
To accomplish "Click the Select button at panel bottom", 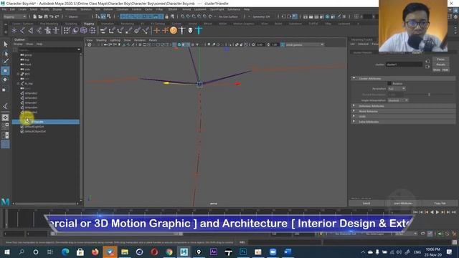I will 366,204.
